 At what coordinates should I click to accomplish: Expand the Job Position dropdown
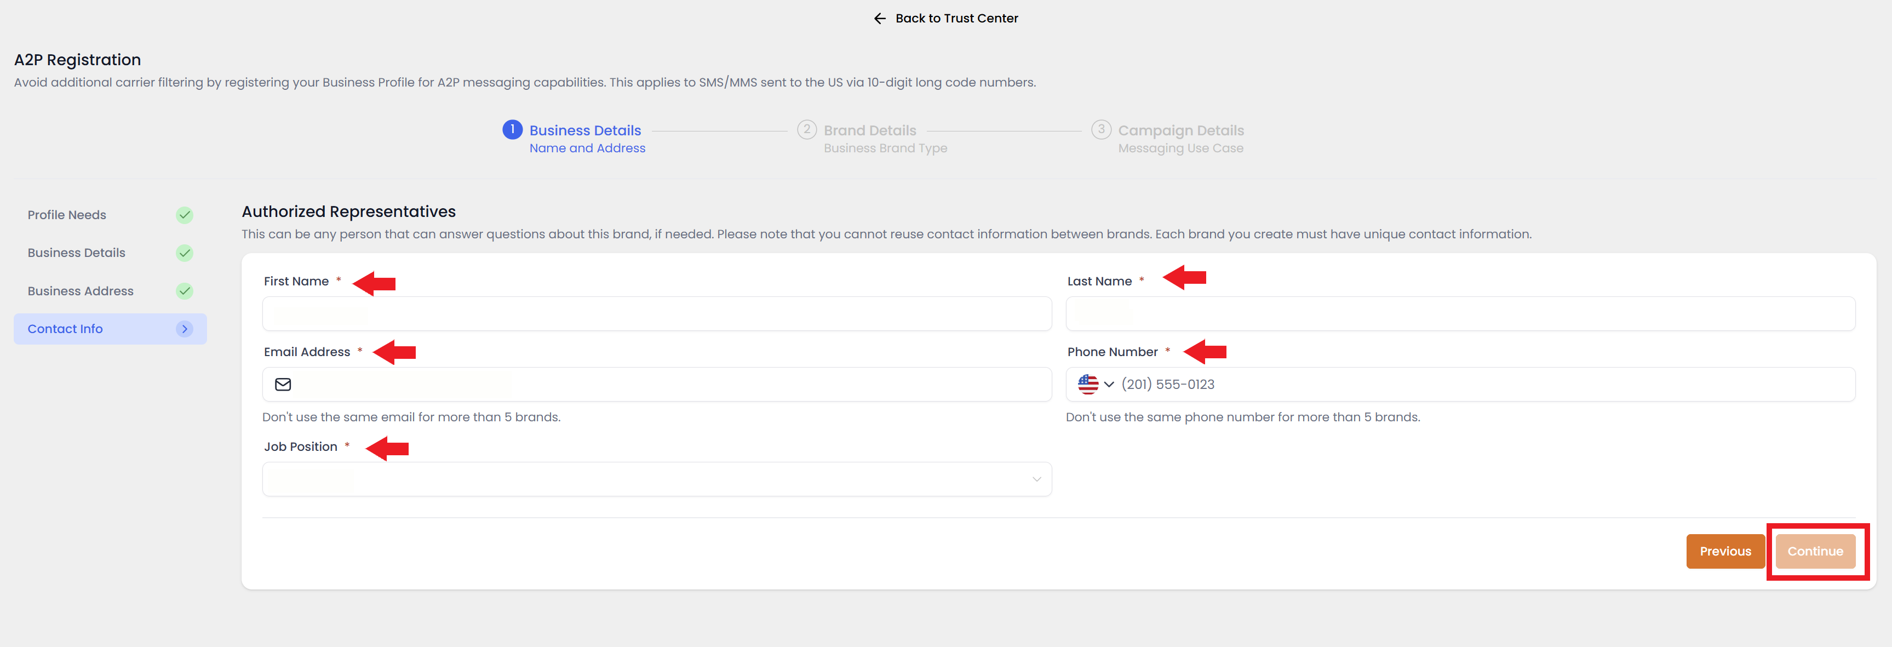1036,479
